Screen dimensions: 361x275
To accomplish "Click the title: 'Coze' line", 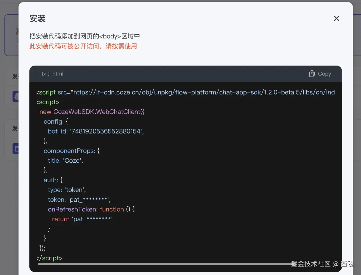I will 65,161.
